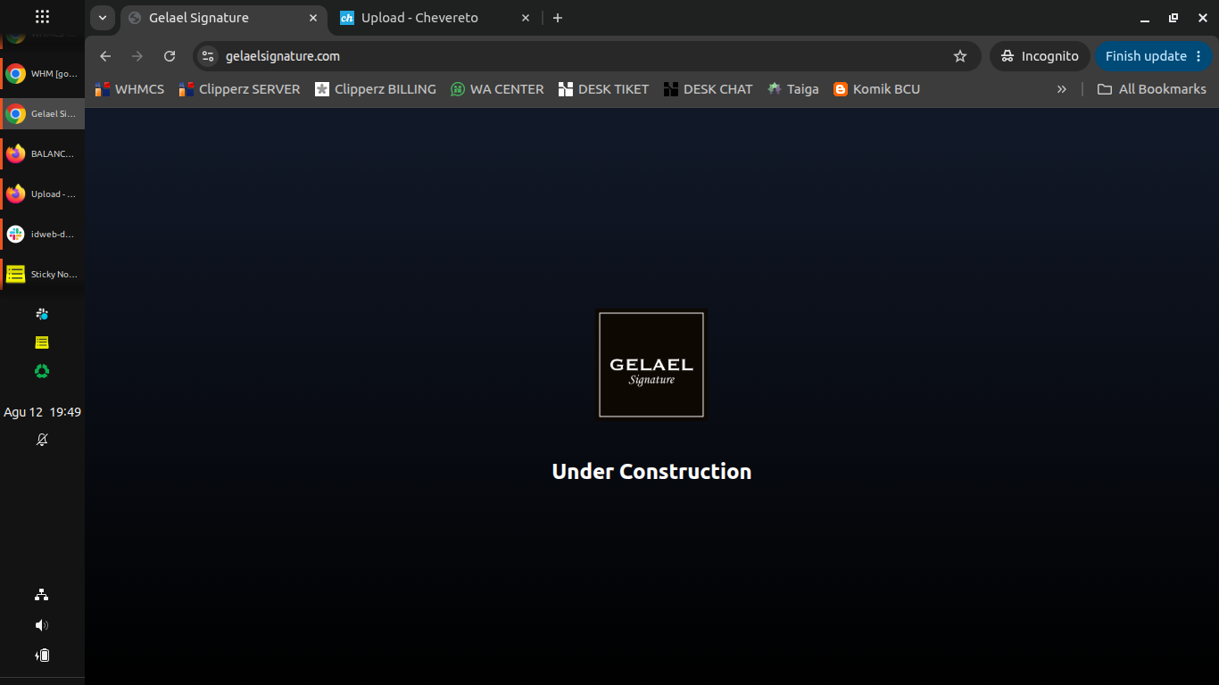Open the WHMCS bookmark
1219x685 pixels.
tap(129, 89)
